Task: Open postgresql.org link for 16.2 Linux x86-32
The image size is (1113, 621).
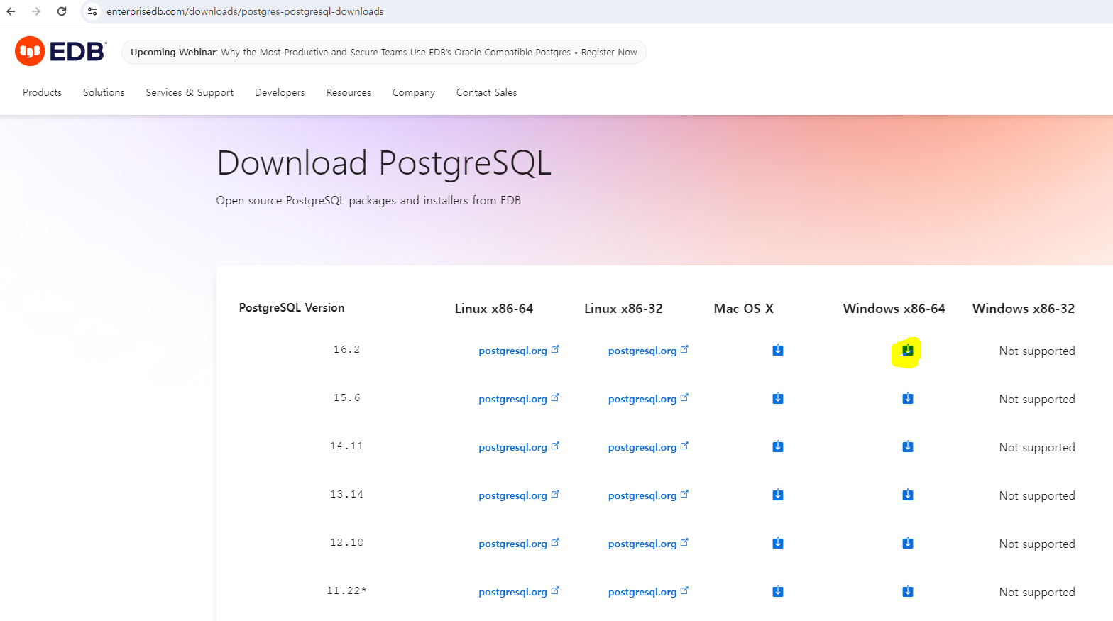Action: coord(648,351)
